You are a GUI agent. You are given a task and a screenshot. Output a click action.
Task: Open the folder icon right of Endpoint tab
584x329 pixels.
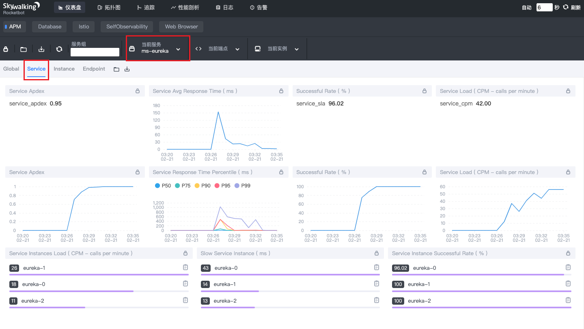click(x=116, y=69)
